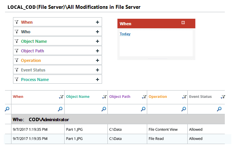Open the Event Status filter row
The image size is (234, 146).
point(57,70)
